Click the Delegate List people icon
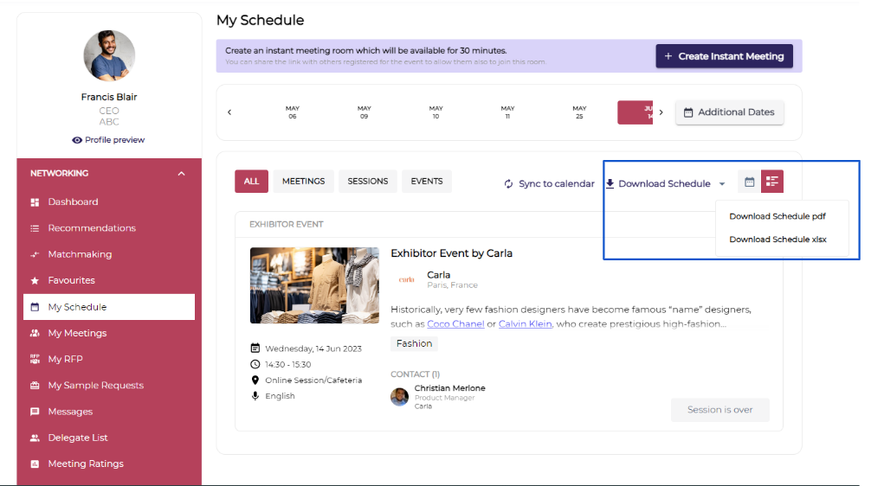 coord(35,438)
